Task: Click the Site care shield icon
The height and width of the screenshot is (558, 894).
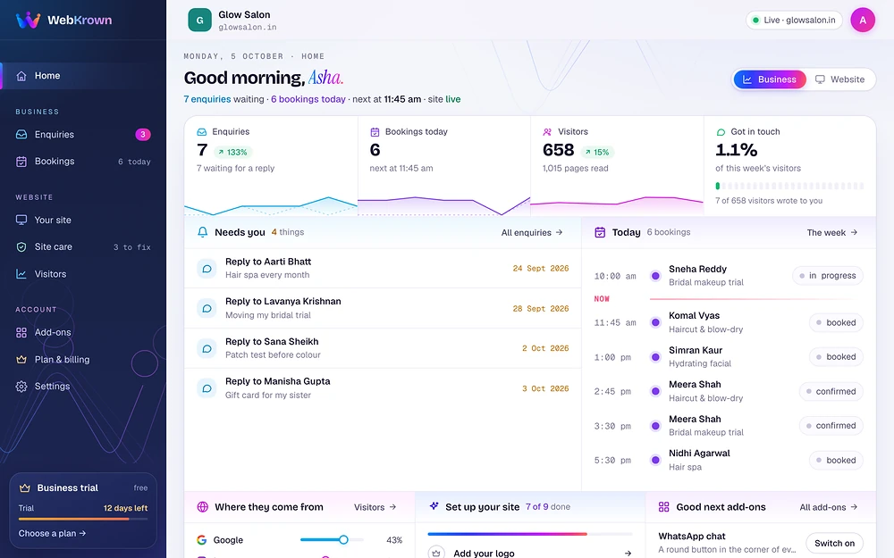Action: point(21,247)
